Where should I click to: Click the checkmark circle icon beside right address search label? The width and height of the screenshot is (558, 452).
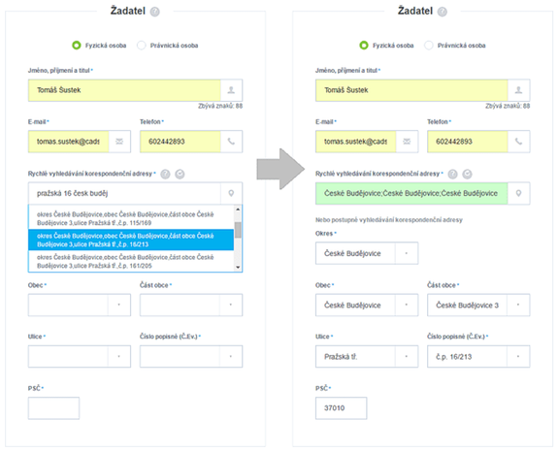[467, 174]
